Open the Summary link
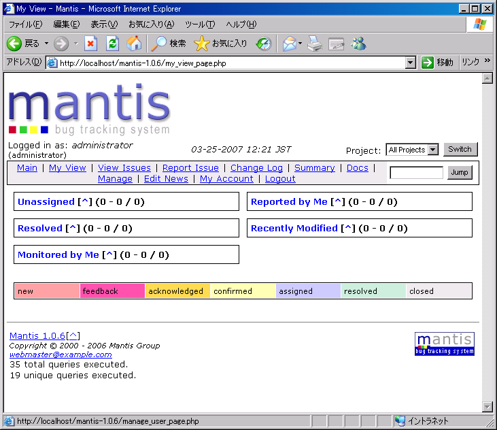Image resolution: width=497 pixels, height=430 pixels. coord(314,168)
